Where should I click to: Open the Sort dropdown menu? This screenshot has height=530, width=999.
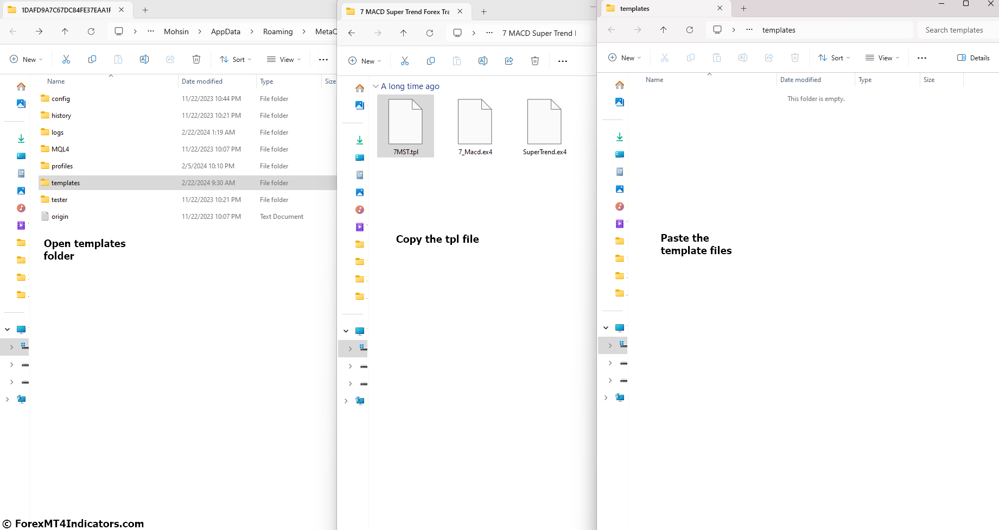point(235,59)
